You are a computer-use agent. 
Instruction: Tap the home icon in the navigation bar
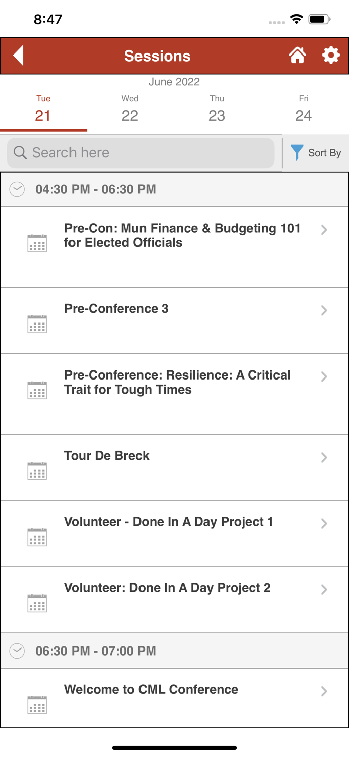pos(297,56)
